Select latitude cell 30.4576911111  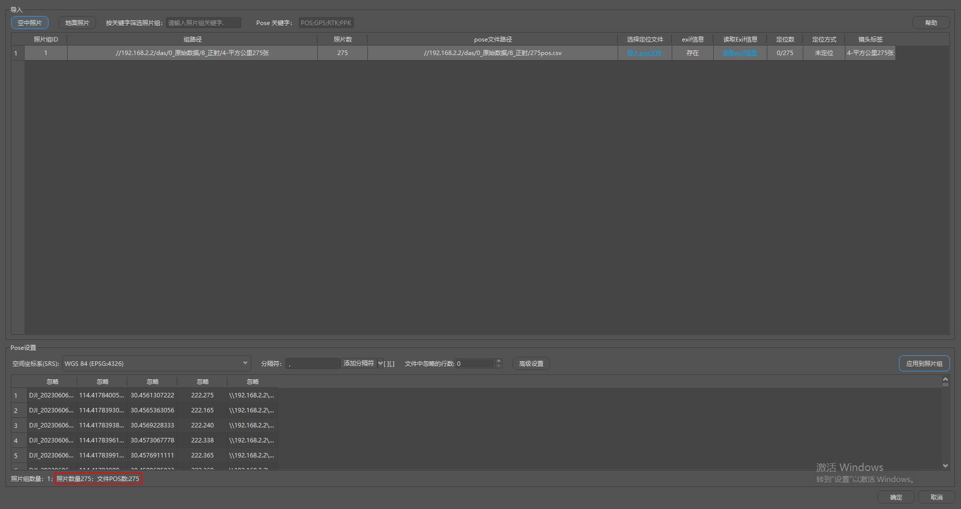pos(152,455)
